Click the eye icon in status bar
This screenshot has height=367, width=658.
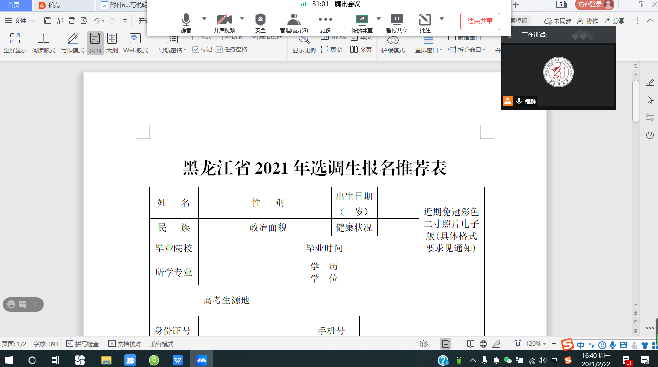(x=424, y=344)
